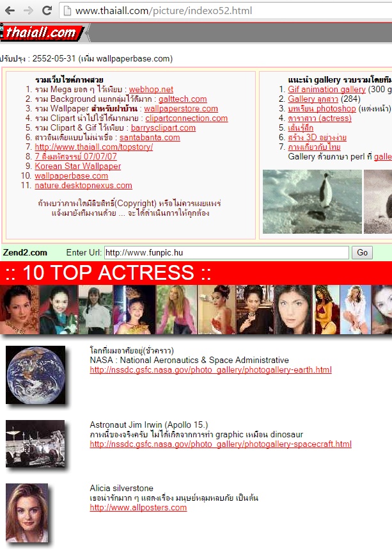Viewport: 392px width, 550px height.
Task: Click the Alicia Silverstone portrait thumbnail
Action: [27, 505]
